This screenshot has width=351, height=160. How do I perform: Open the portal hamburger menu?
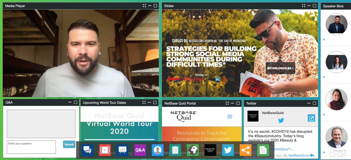tap(230, 117)
